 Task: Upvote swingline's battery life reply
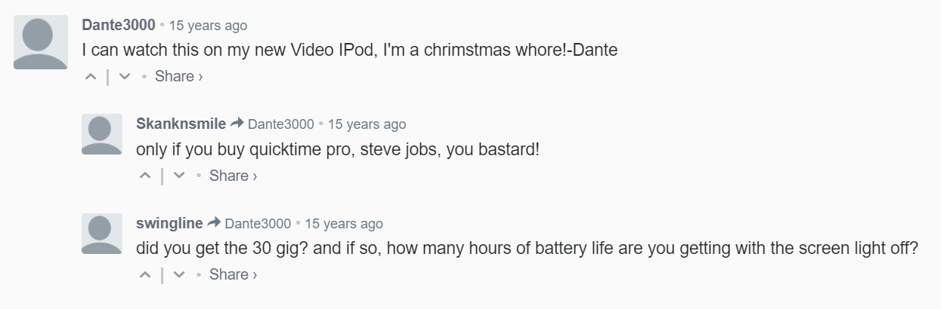point(145,275)
